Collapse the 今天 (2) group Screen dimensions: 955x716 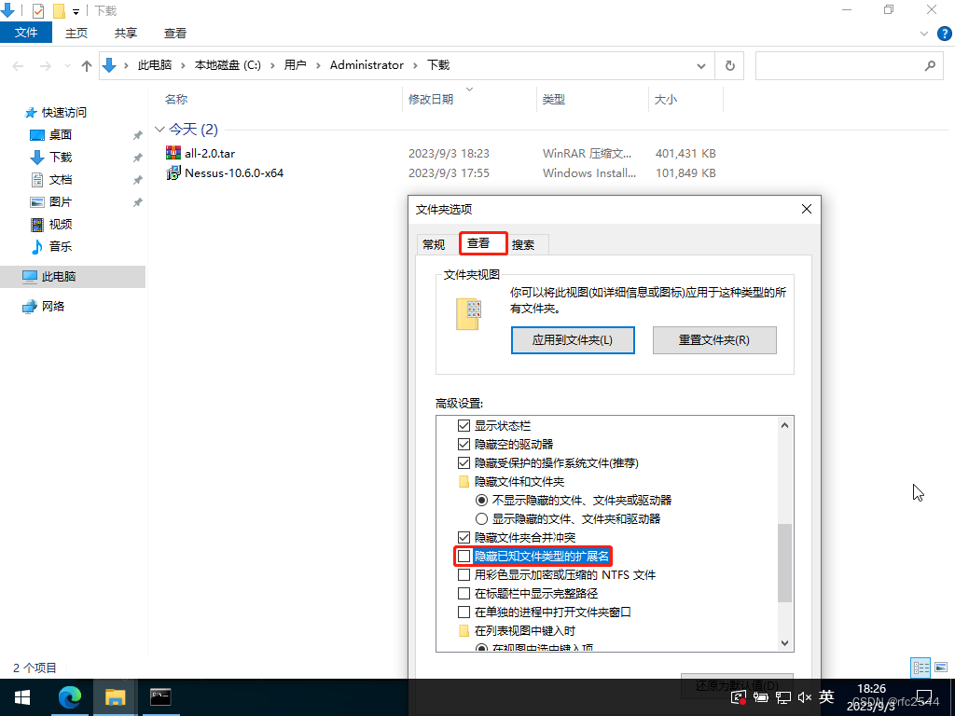(x=159, y=129)
